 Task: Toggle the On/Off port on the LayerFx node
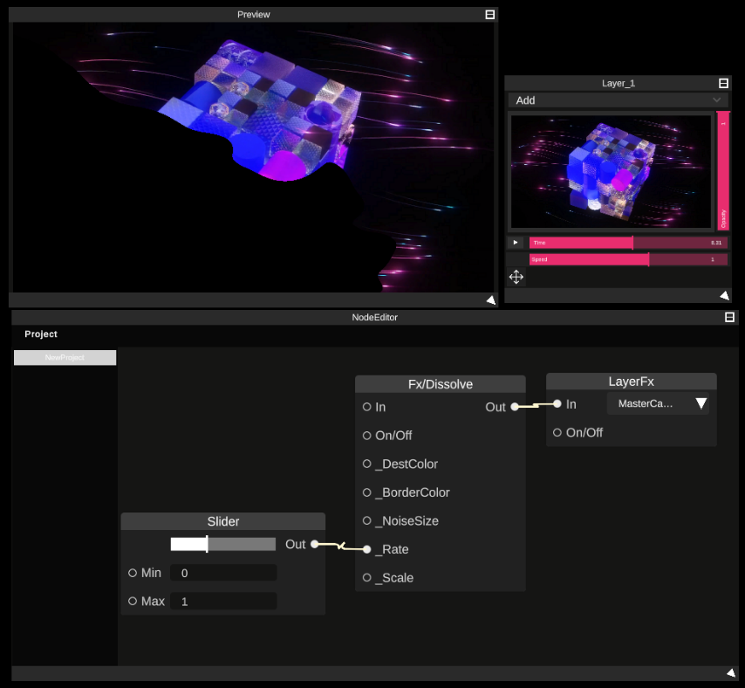(x=557, y=432)
